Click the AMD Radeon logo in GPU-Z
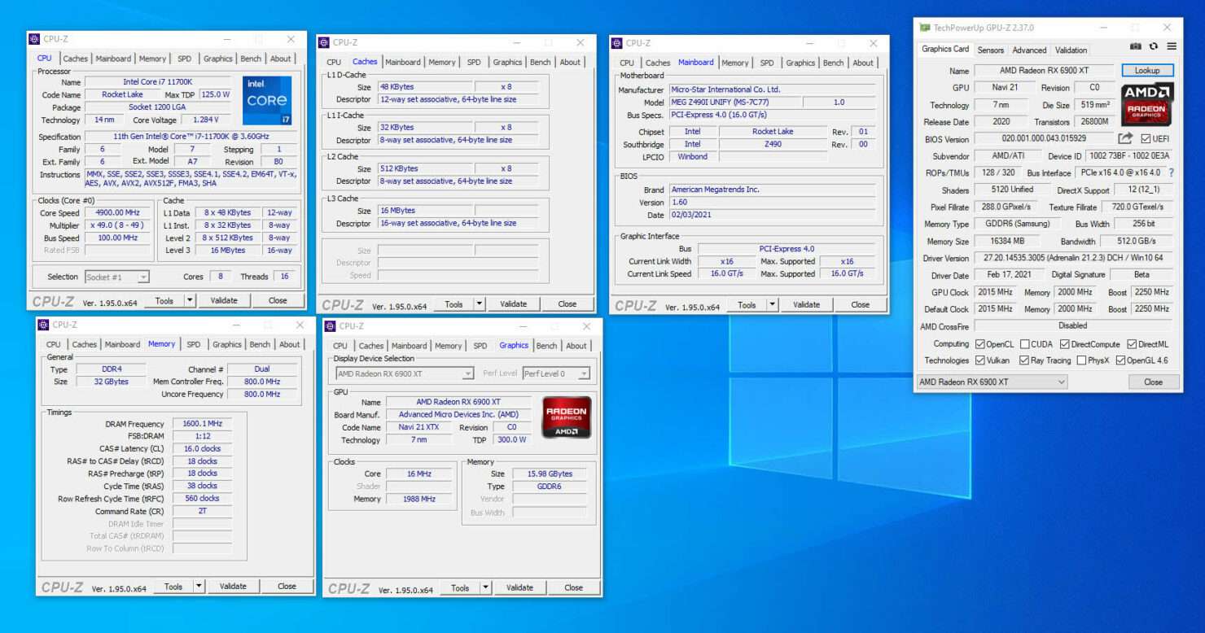1205x633 pixels. tap(1147, 104)
